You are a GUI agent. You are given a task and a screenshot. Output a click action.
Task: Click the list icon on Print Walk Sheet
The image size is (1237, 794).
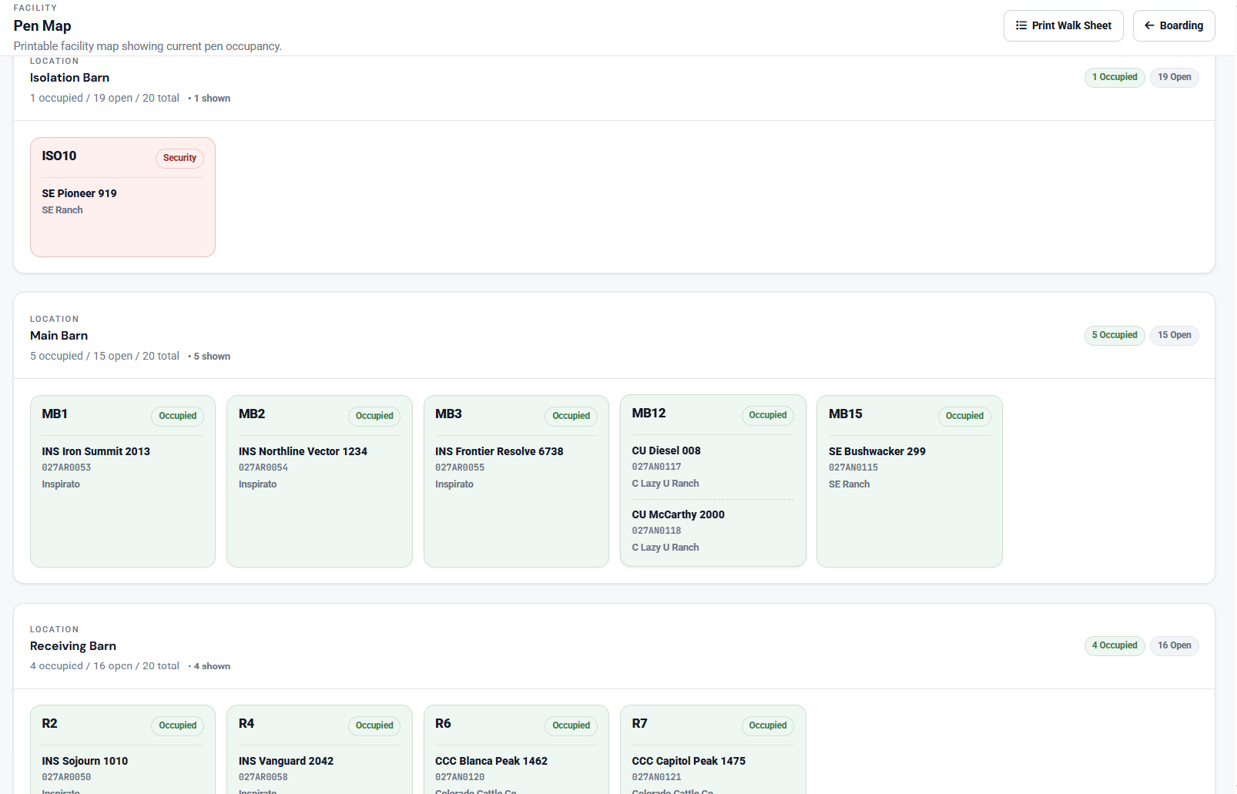1021,25
